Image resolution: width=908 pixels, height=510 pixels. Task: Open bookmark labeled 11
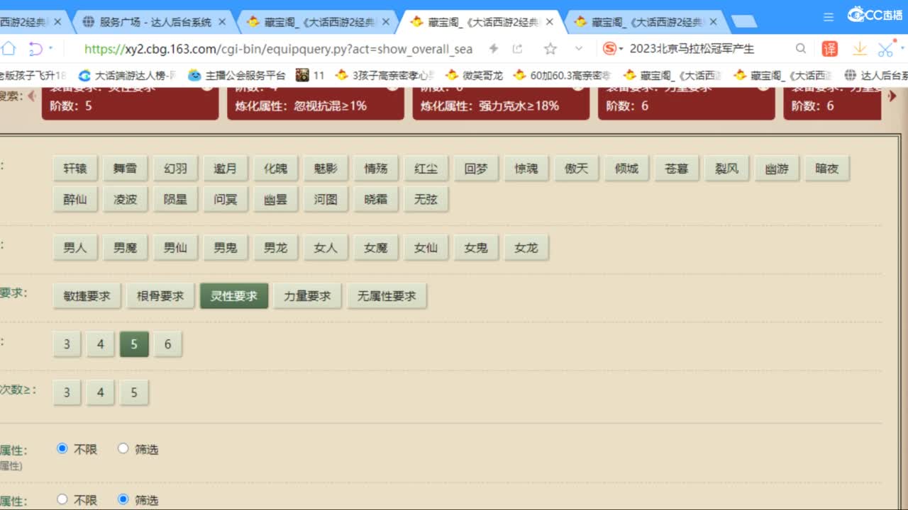[310, 75]
